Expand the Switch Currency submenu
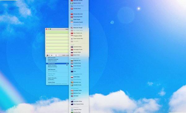 pos(57,65)
